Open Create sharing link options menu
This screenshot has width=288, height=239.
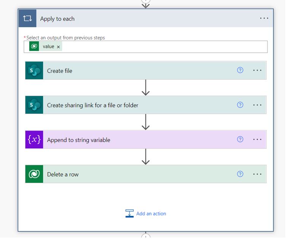257,105
